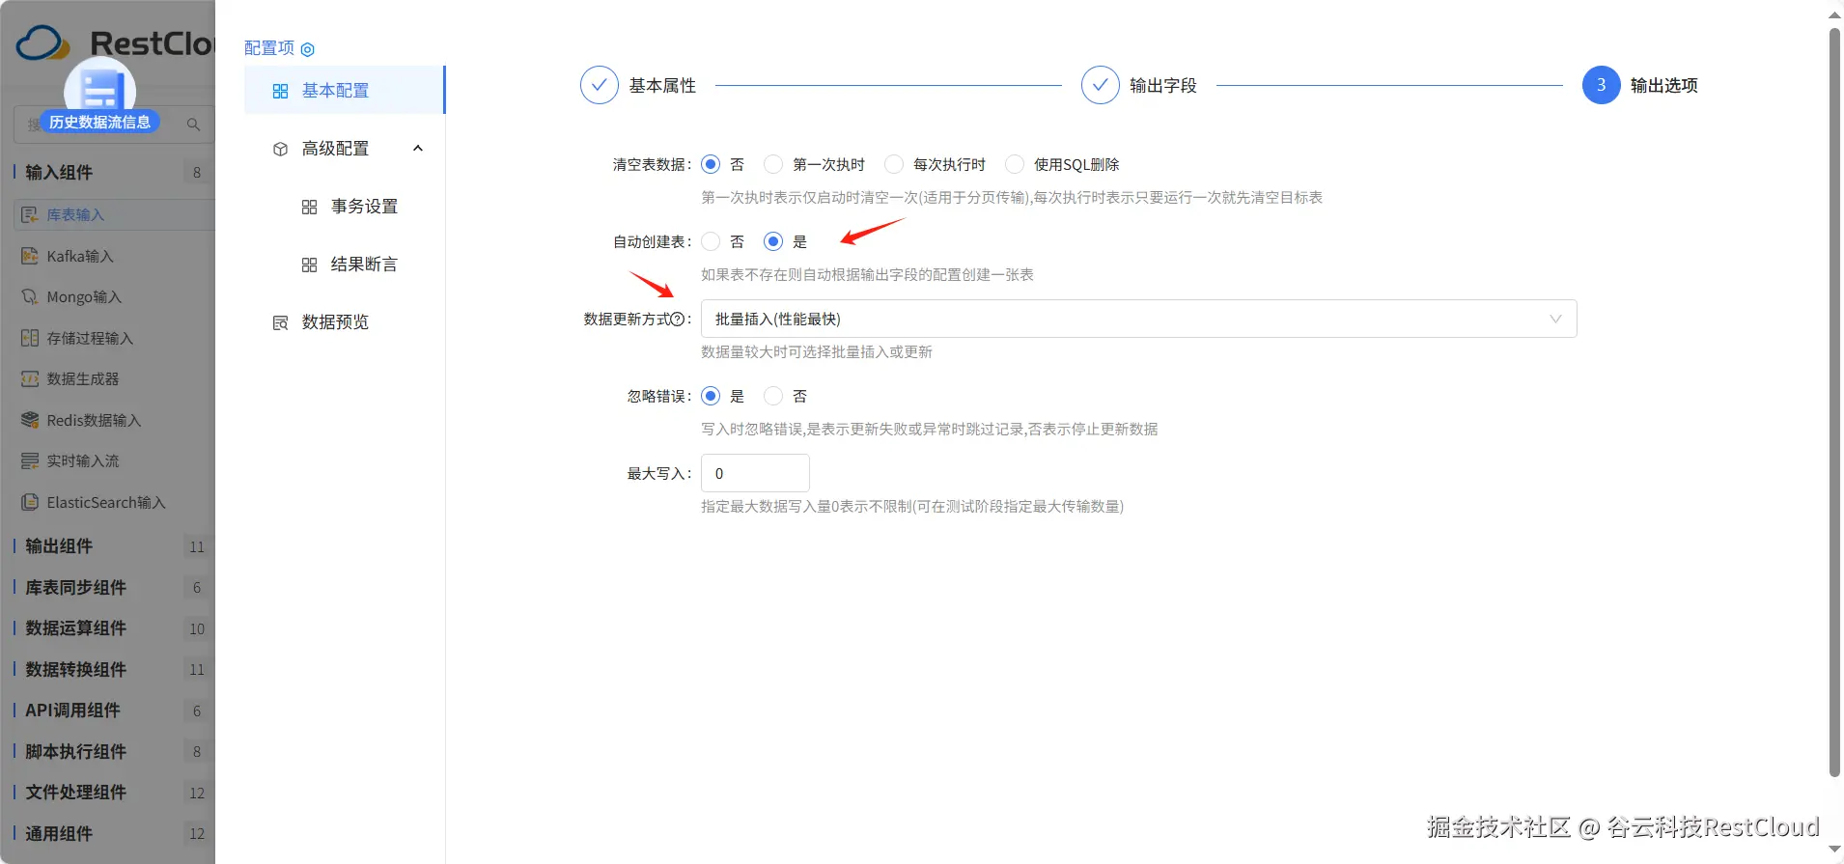Click the Kafka输入 component icon
The width and height of the screenshot is (1844, 864).
click(x=30, y=256)
